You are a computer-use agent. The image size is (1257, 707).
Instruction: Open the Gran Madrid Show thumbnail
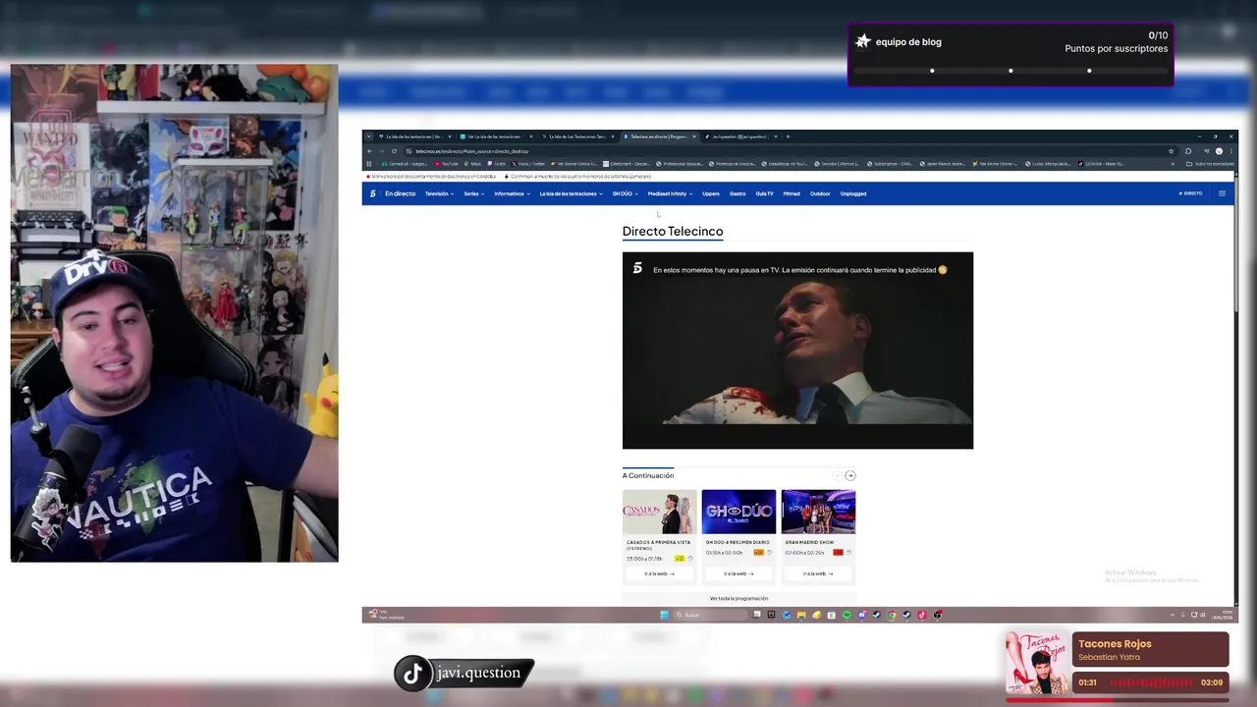click(x=818, y=512)
